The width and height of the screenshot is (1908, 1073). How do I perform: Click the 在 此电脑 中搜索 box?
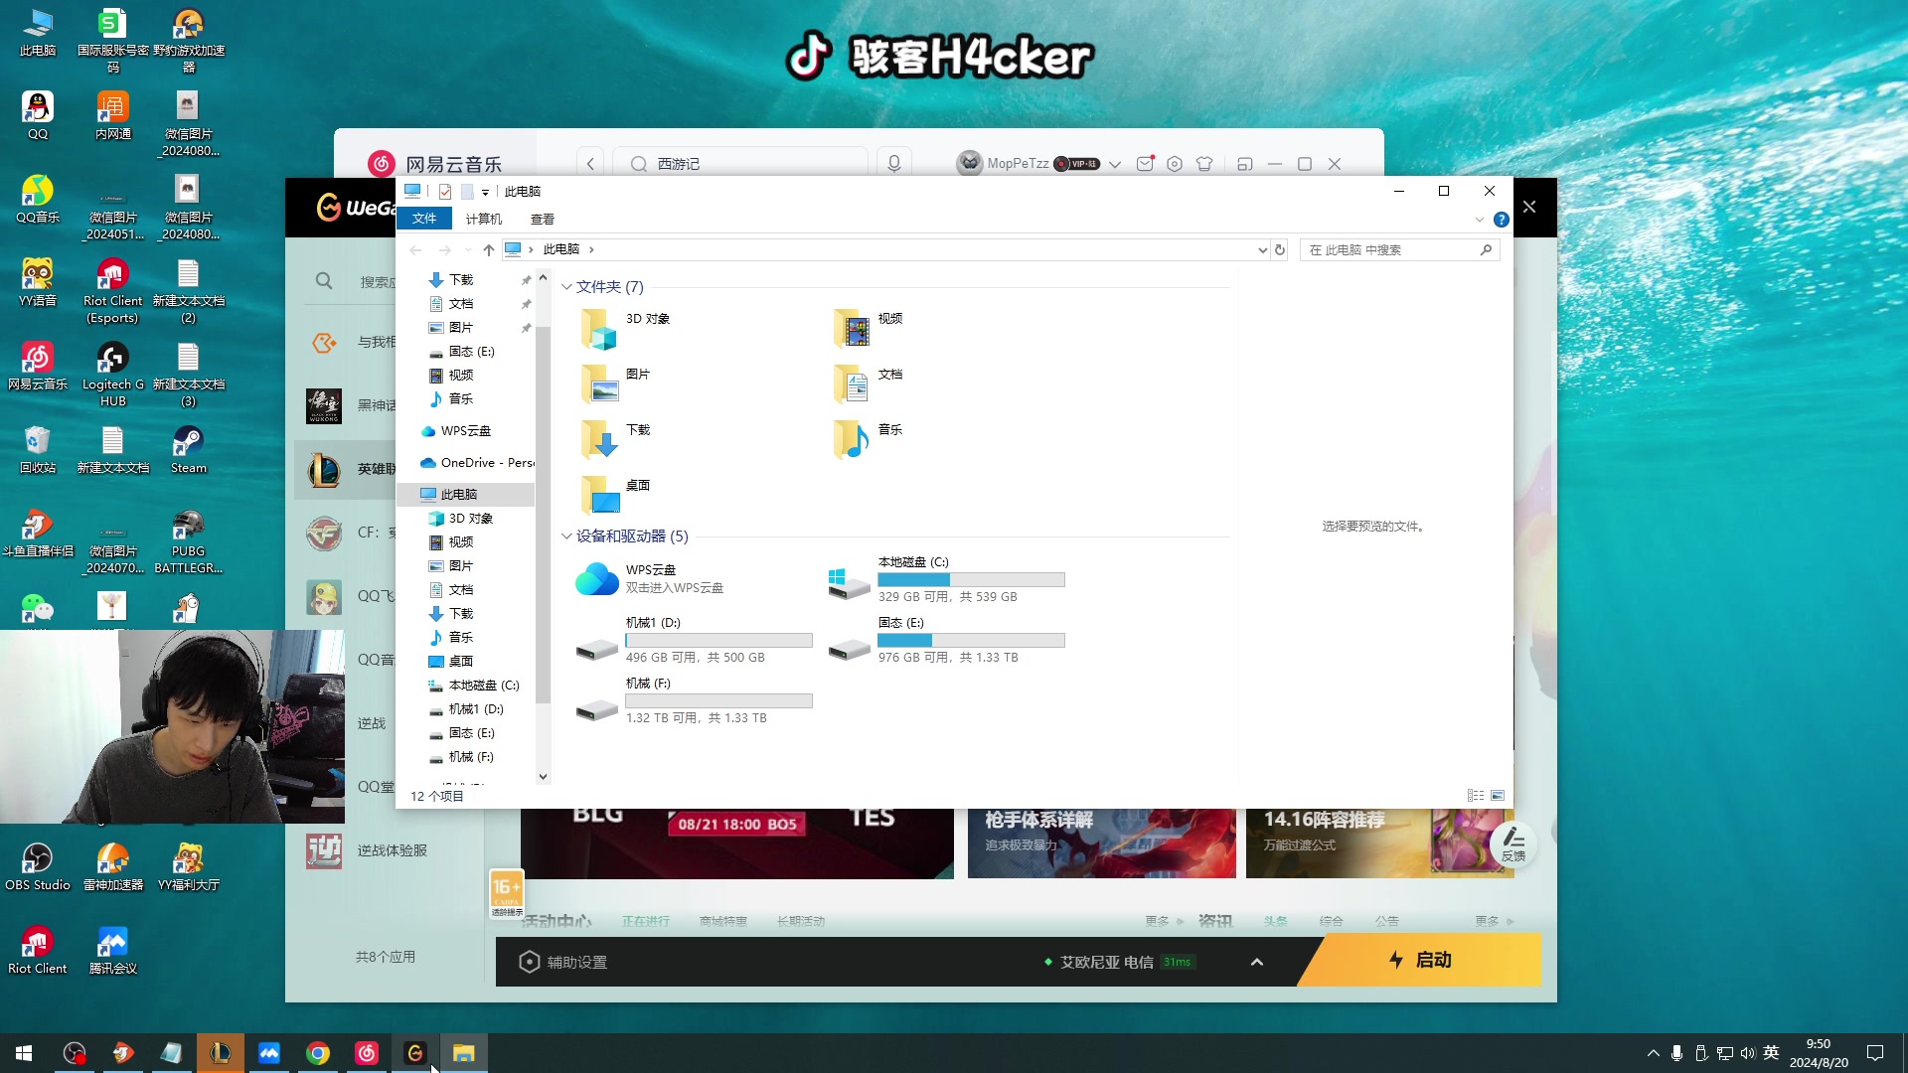tap(1399, 249)
